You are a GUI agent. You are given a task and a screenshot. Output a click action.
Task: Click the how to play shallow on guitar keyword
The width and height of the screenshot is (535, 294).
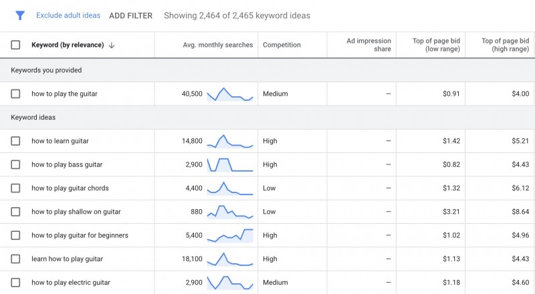pos(76,212)
